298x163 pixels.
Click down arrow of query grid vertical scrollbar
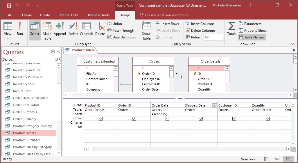[x=293, y=144]
